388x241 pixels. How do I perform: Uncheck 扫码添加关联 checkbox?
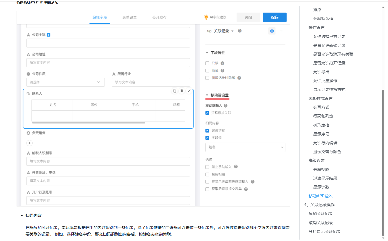point(207,113)
